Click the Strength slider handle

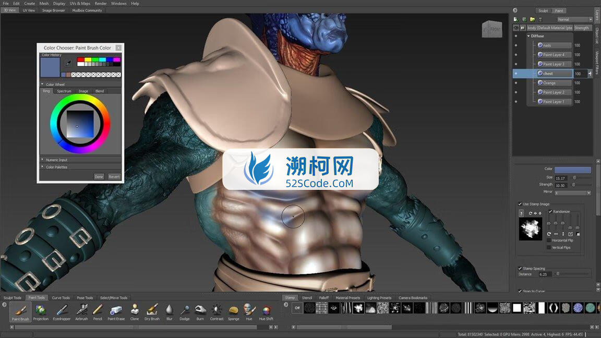[574, 185]
